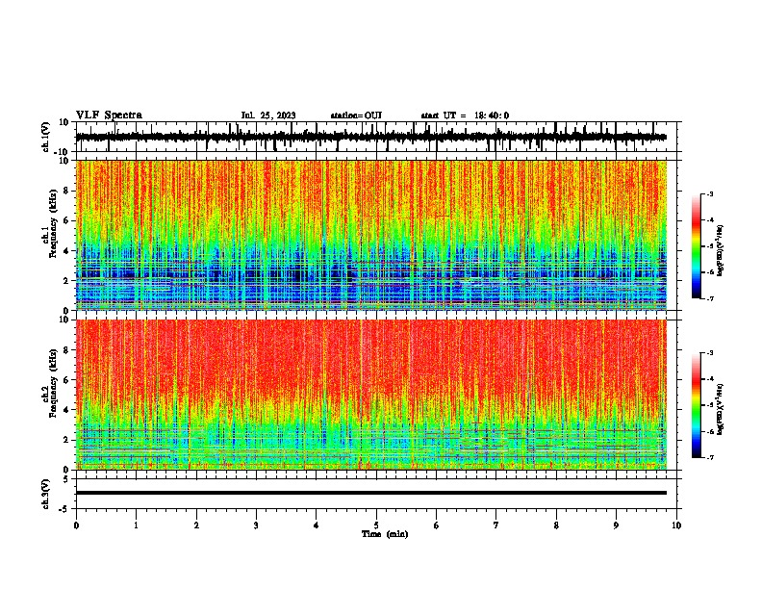762x589 pixels.
Task: Click the "Time (min)" axis label
Action: coord(385,534)
